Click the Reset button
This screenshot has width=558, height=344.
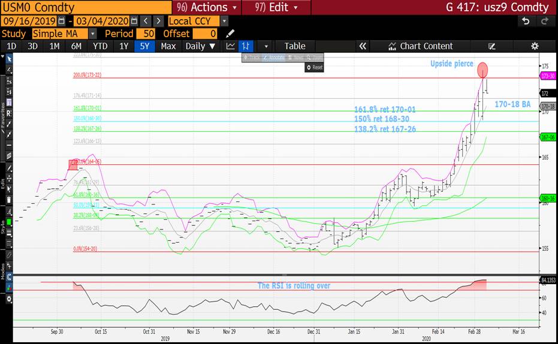[314, 67]
